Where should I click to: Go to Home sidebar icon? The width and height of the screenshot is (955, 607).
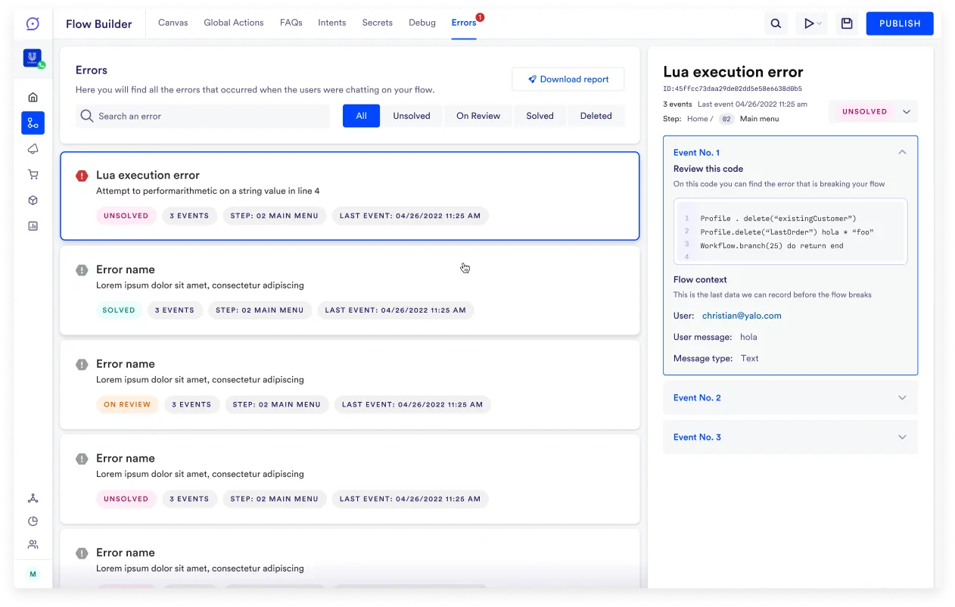(x=33, y=97)
